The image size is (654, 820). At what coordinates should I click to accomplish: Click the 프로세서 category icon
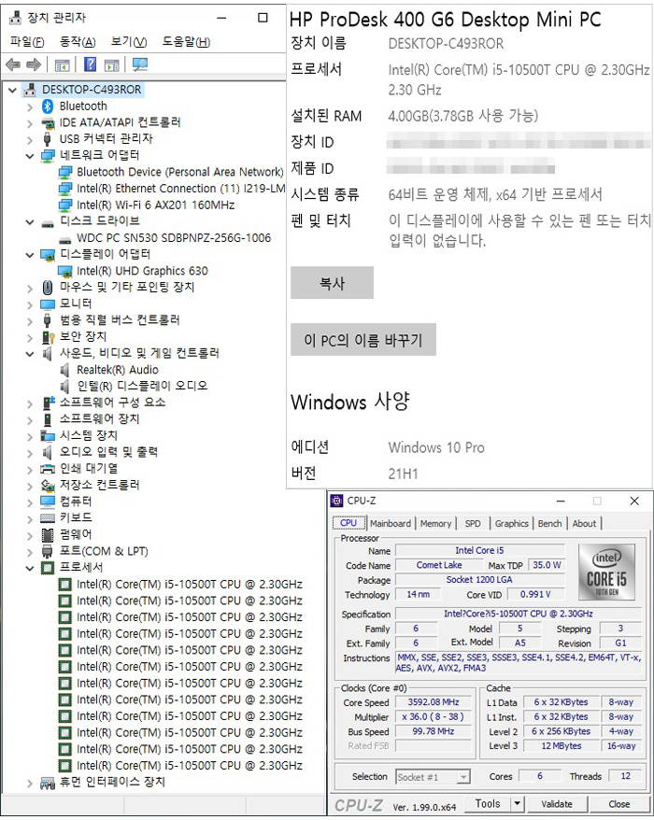(x=48, y=568)
